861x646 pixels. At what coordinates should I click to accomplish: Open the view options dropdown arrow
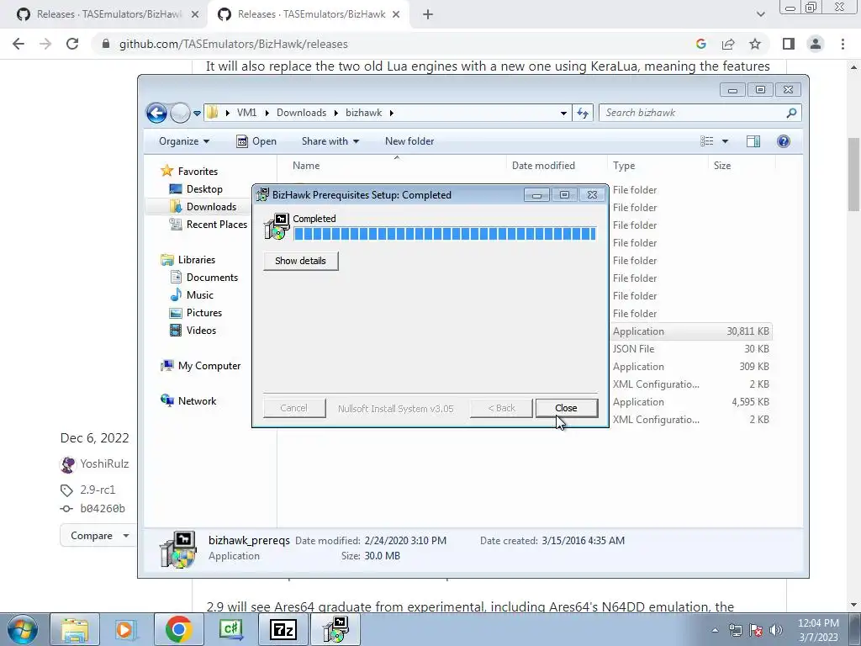(725, 141)
